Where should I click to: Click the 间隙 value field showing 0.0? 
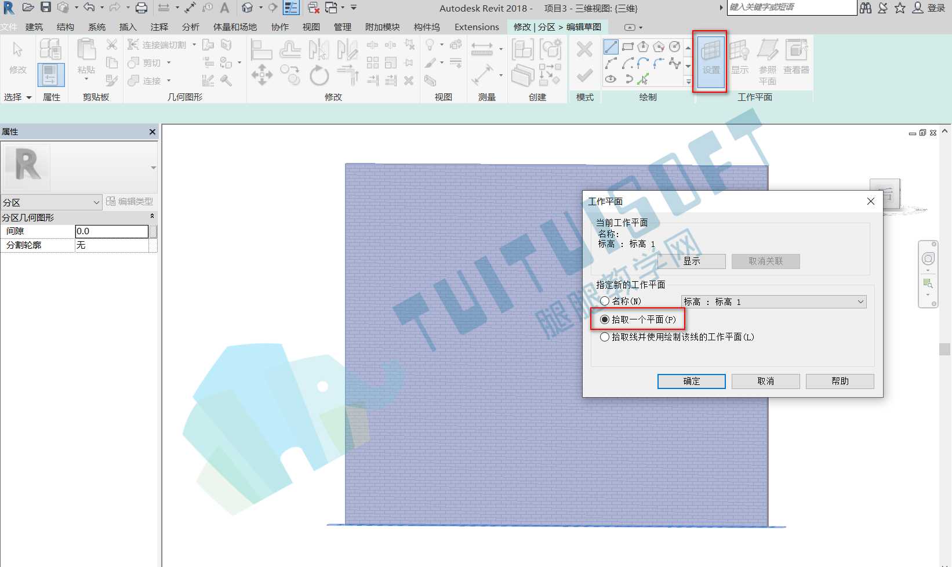click(111, 231)
